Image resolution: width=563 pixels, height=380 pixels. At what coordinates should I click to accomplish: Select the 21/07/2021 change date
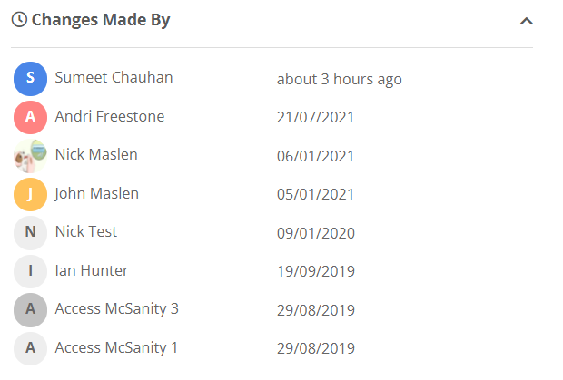tap(315, 117)
